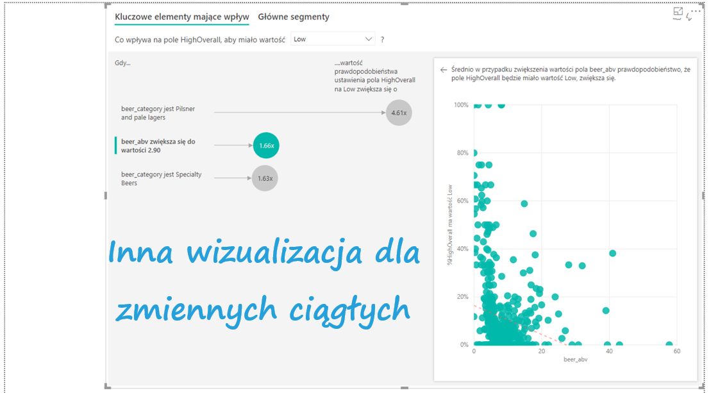
Task: Switch to Kluczowe elementy mające wpływ tab
Action: click(181, 17)
